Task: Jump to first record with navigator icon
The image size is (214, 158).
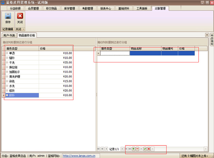Action: [x=99, y=149]
